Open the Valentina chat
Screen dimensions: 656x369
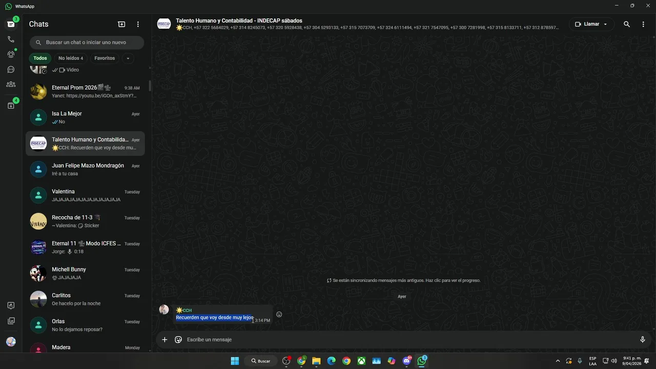tap(86, 195)
